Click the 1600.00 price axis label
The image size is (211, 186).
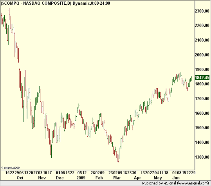point(202,113)
